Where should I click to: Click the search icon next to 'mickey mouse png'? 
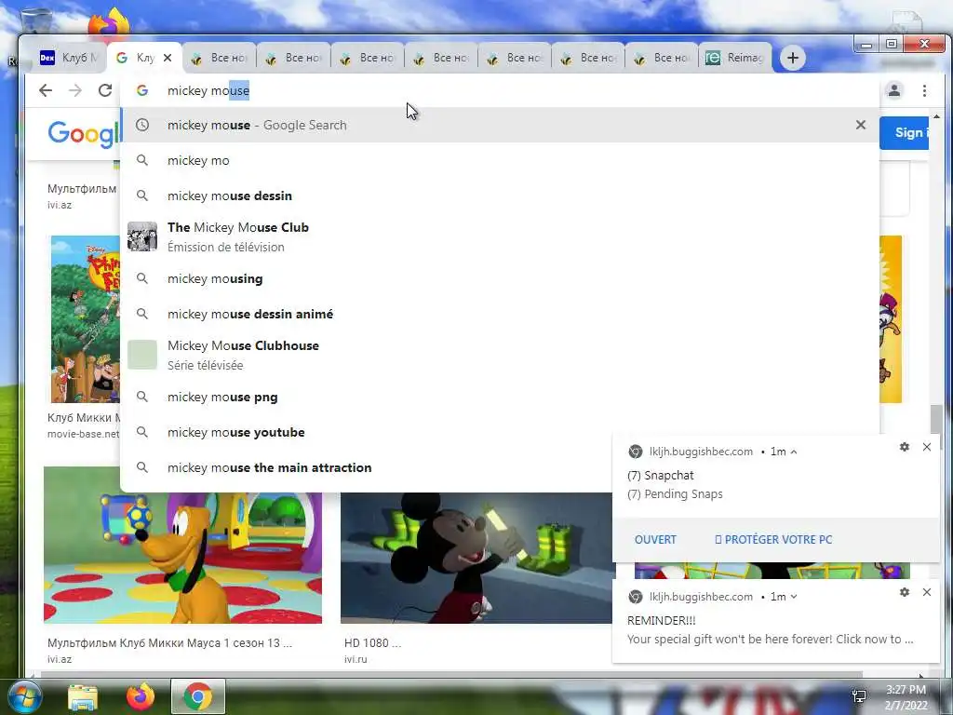(x=142, y=397)
